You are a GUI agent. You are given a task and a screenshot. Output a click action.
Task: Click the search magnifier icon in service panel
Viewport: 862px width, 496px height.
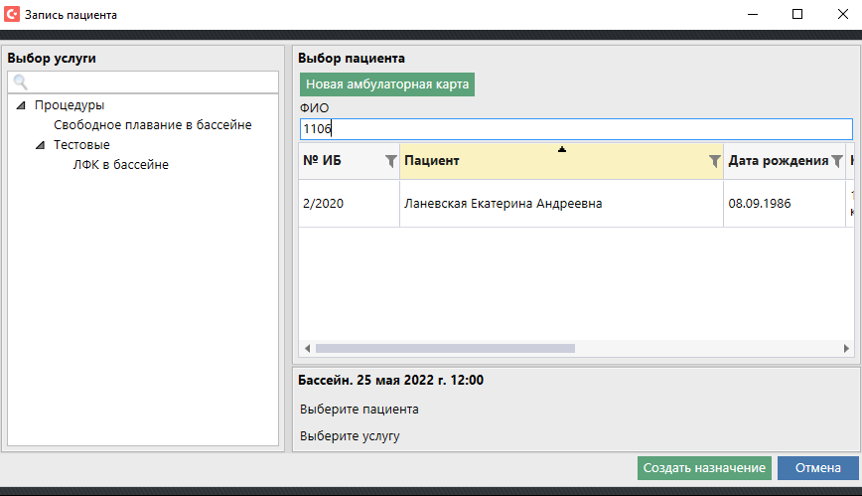pyautogui.click(x=19, y=83)
